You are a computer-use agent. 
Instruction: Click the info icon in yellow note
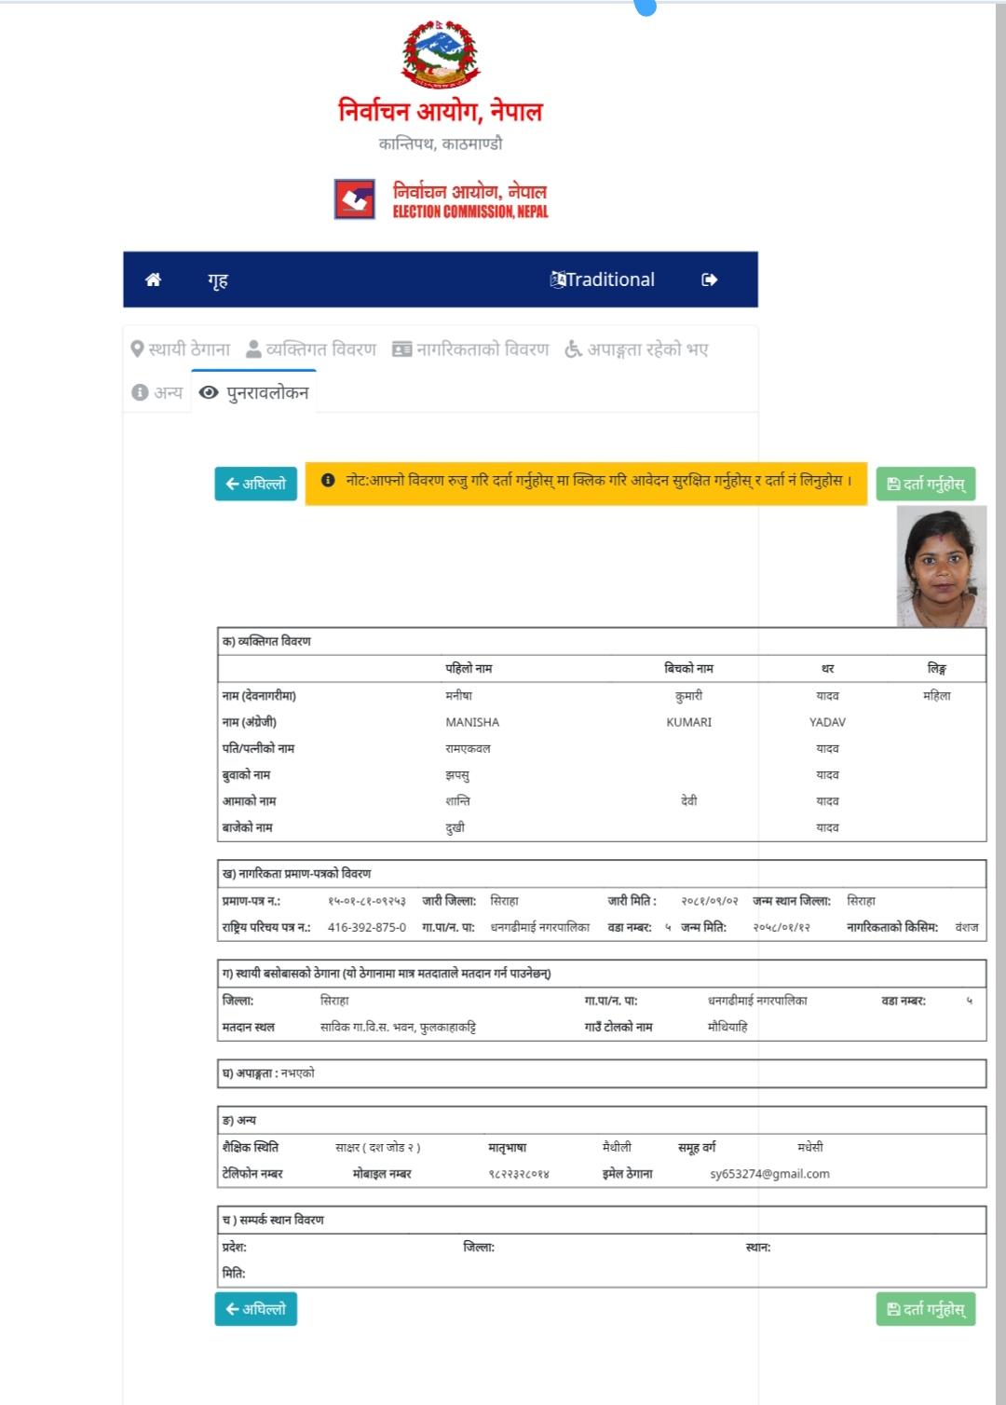[328, 481]
